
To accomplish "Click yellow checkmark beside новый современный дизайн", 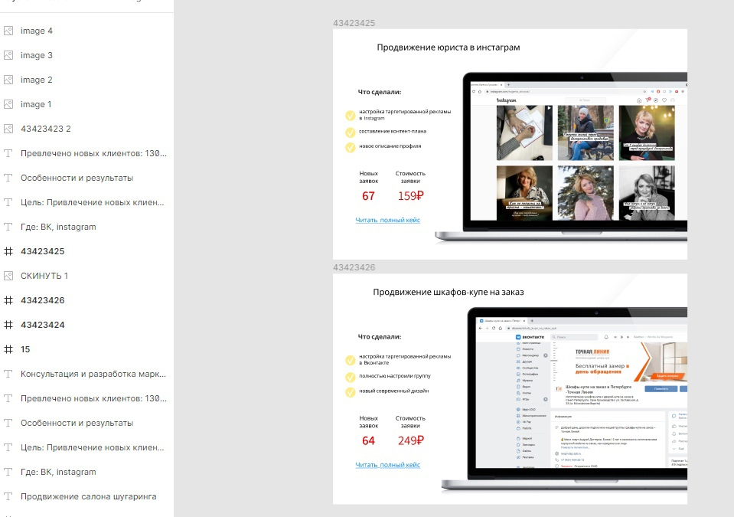I will pyautogui.click(x=350, y=392).
